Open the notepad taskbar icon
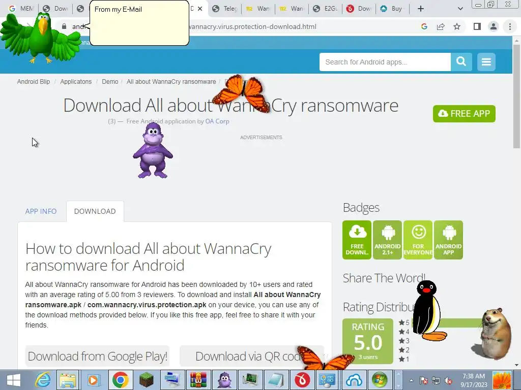 pyautogui.click(x=276, y=380)
